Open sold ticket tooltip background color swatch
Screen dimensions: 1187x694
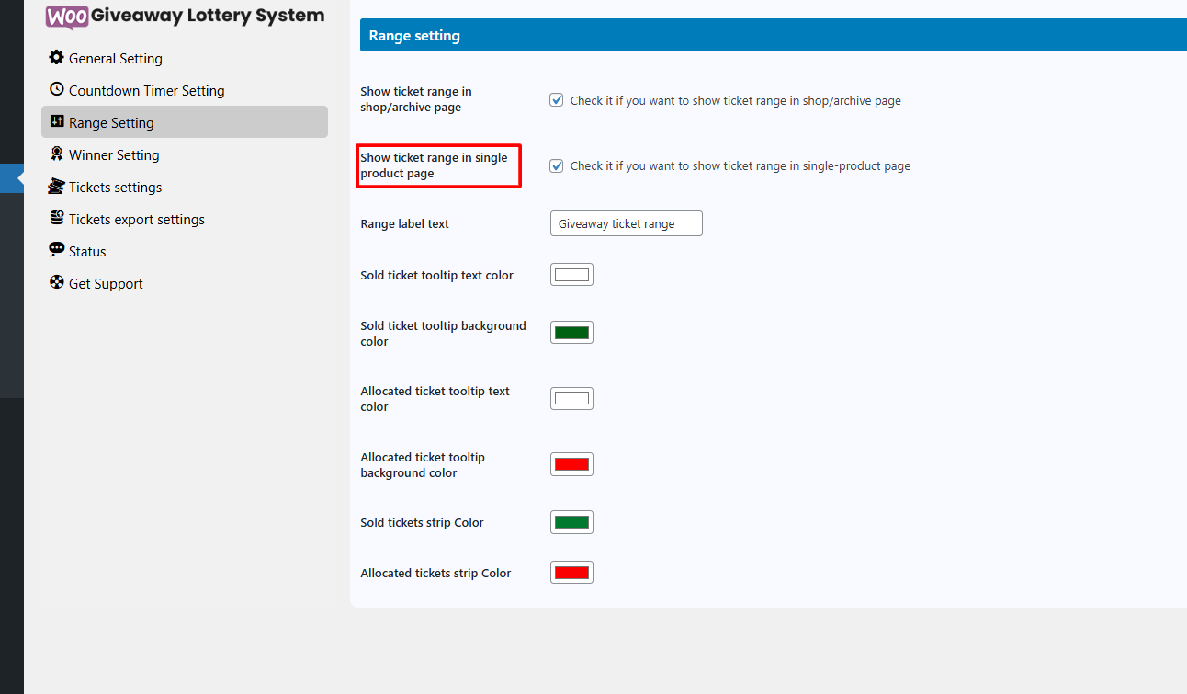(x=571, y=332)
